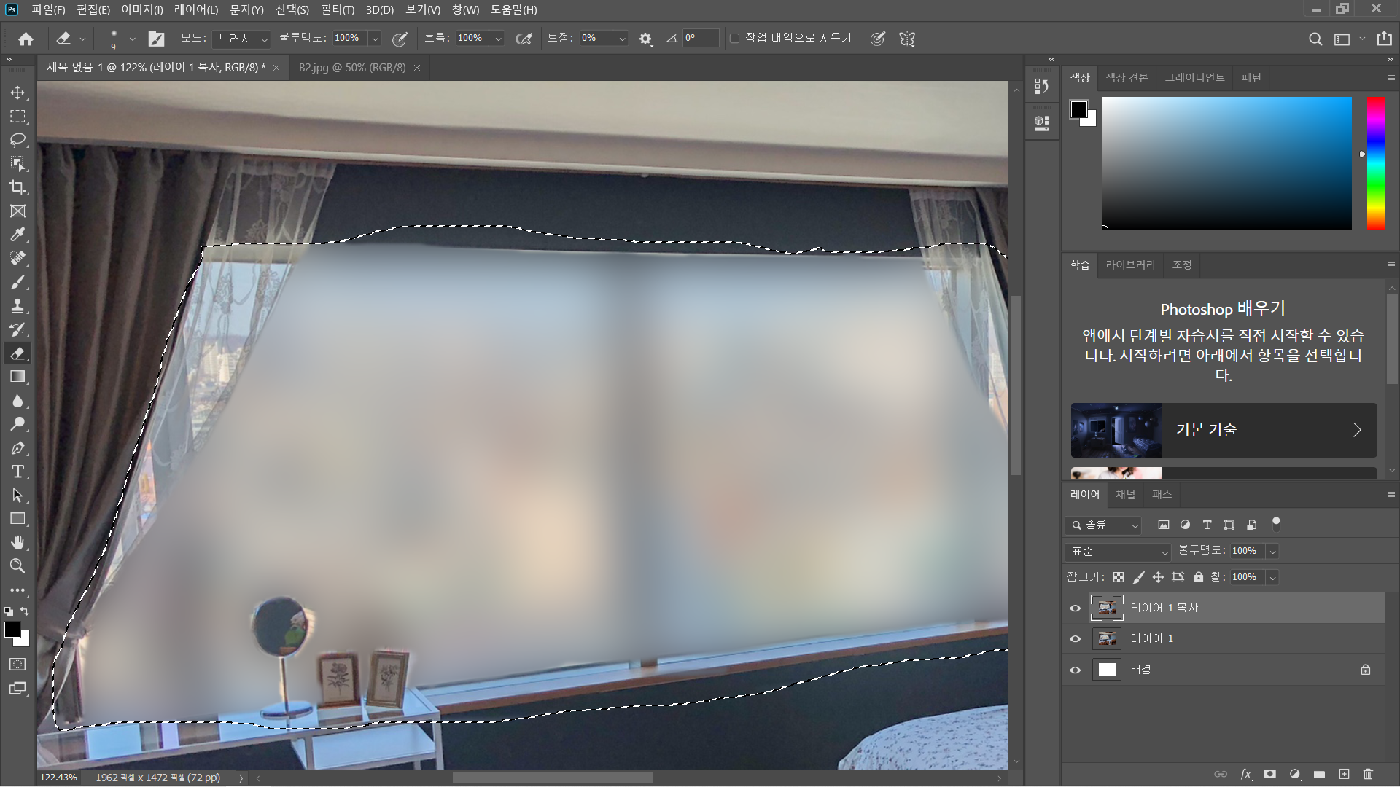Select the Clone Stamp tool
This screenshot has height=787, width=1400.
coord(17,306)
